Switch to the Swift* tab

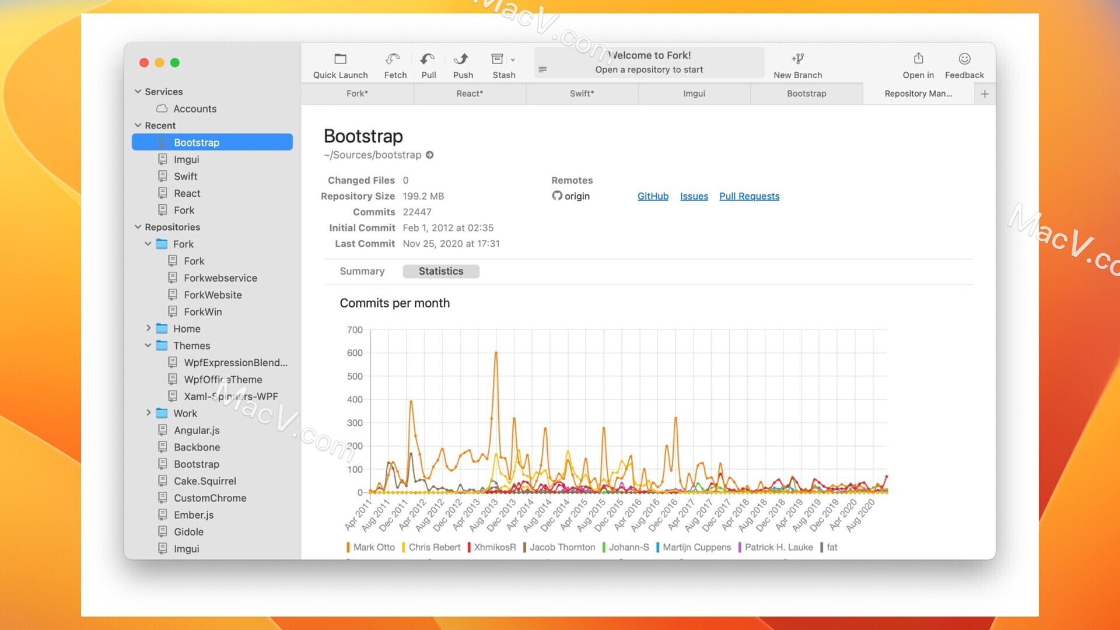coord(582,94)
